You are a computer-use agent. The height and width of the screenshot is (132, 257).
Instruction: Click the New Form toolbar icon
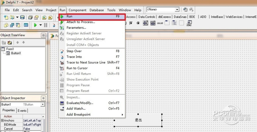(26, 25)
